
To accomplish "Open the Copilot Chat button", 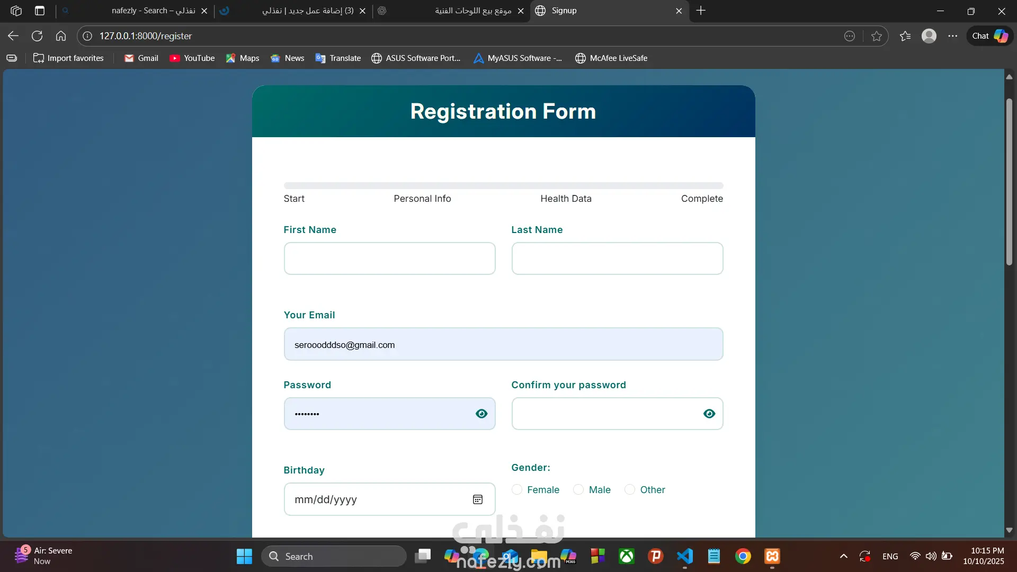I will tap(989, 36).
